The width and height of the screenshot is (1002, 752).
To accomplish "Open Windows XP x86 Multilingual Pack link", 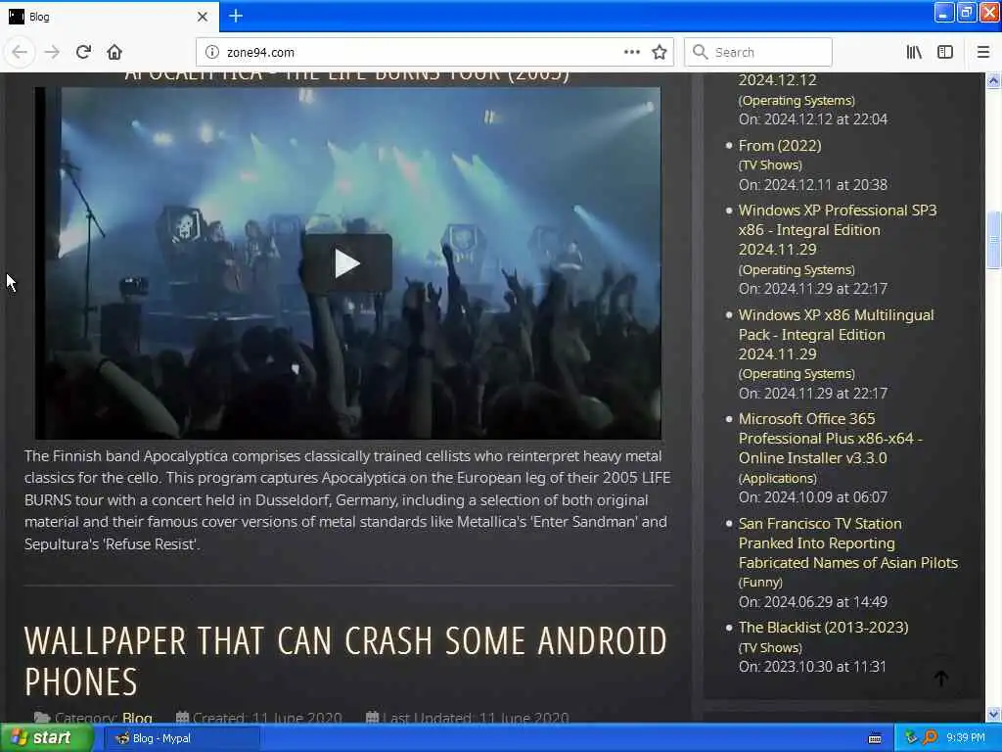I will point(836,335).
